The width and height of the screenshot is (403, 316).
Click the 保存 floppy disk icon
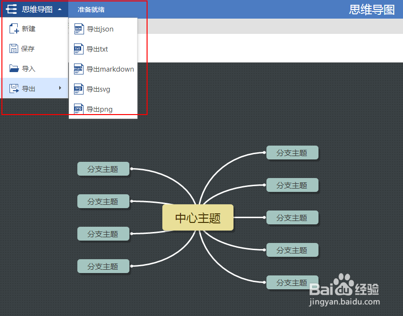[x=14, y=49]
